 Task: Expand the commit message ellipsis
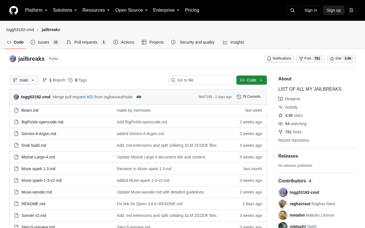point(139,97)
